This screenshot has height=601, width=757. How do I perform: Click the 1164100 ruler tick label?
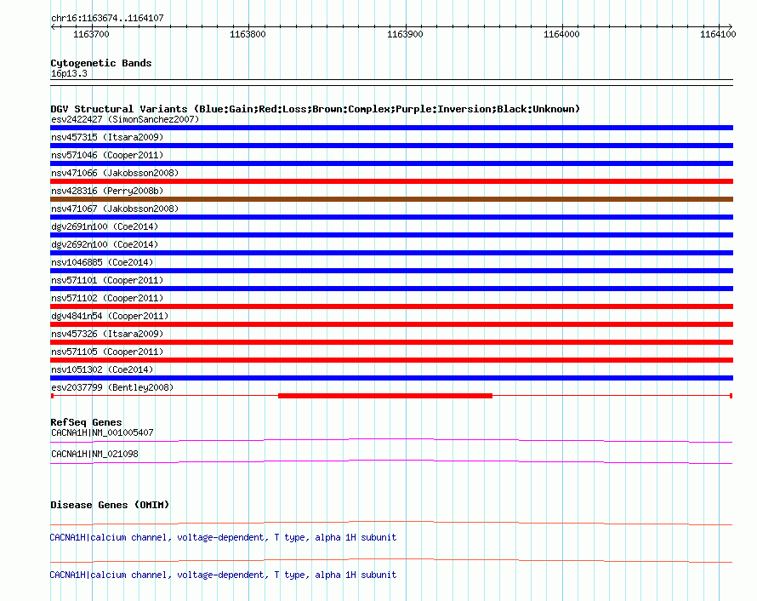click(x=718, y=34)
